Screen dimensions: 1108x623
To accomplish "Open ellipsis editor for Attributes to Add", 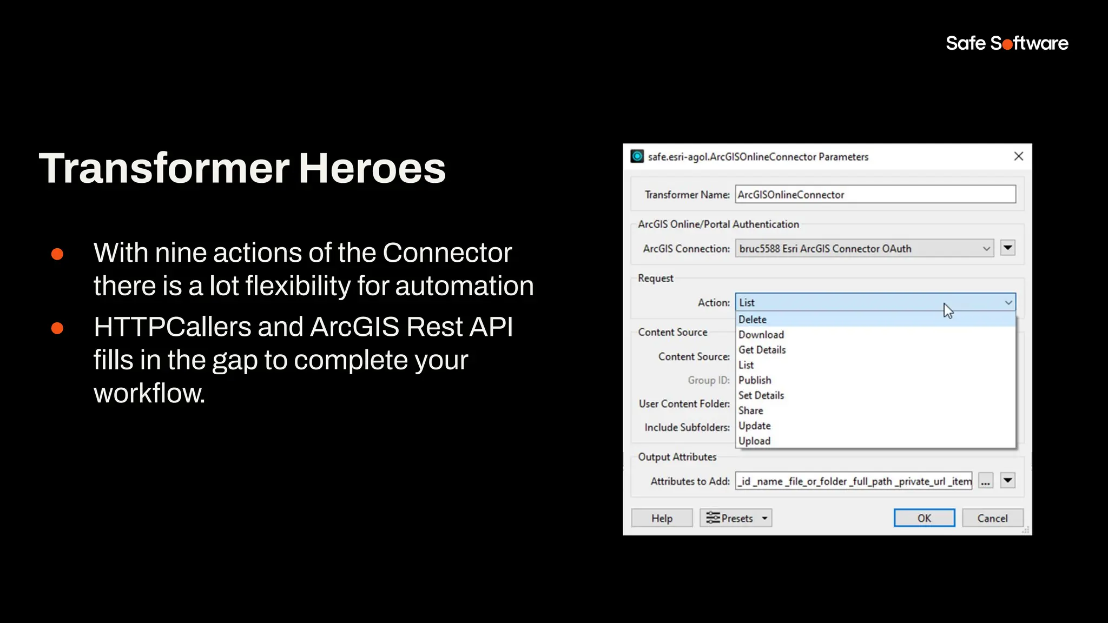I will pos(986,481).
